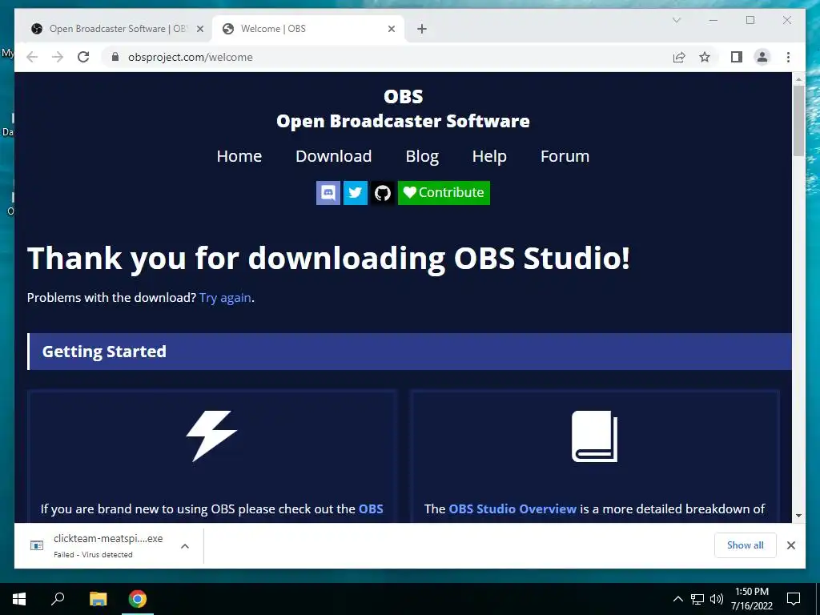Open the tab search chevron
820x615 pixels.
coord(676,20)
